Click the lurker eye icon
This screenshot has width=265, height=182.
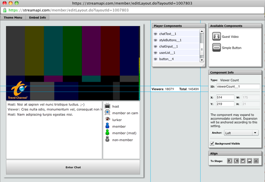point(107,119)
